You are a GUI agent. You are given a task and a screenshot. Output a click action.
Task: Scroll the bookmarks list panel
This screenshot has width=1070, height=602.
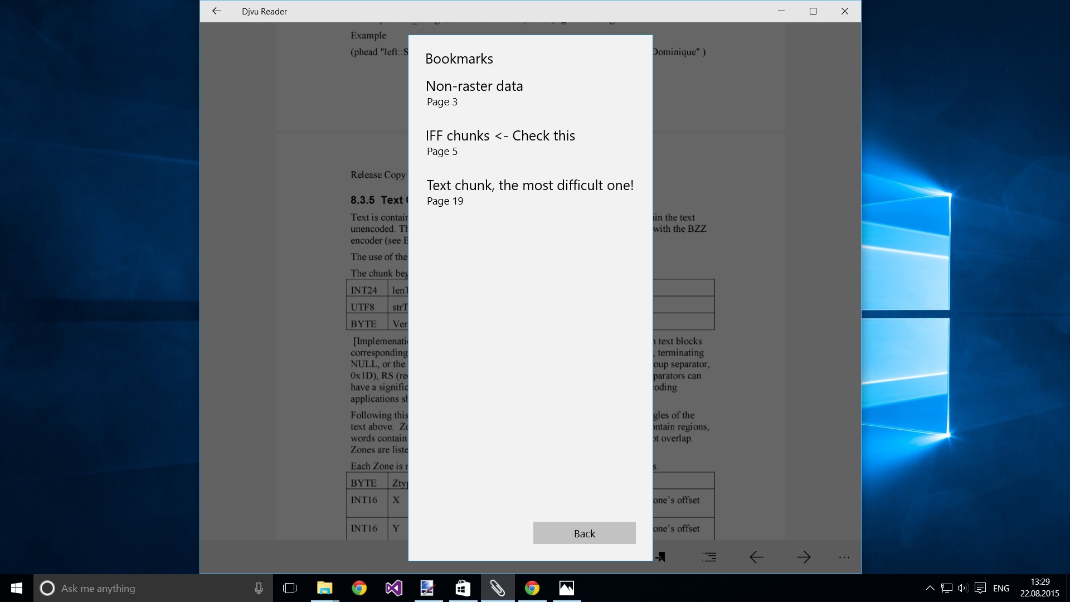[530, 294]
